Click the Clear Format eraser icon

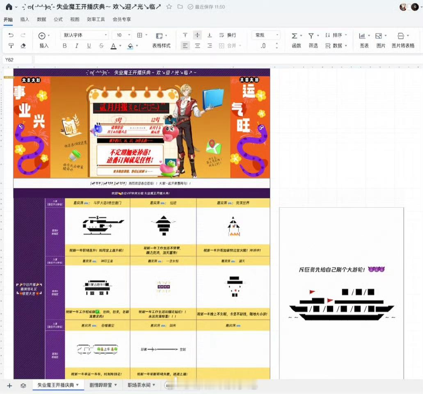(23, 46)
